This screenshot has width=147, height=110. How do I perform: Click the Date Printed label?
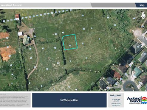coord(116,104)
